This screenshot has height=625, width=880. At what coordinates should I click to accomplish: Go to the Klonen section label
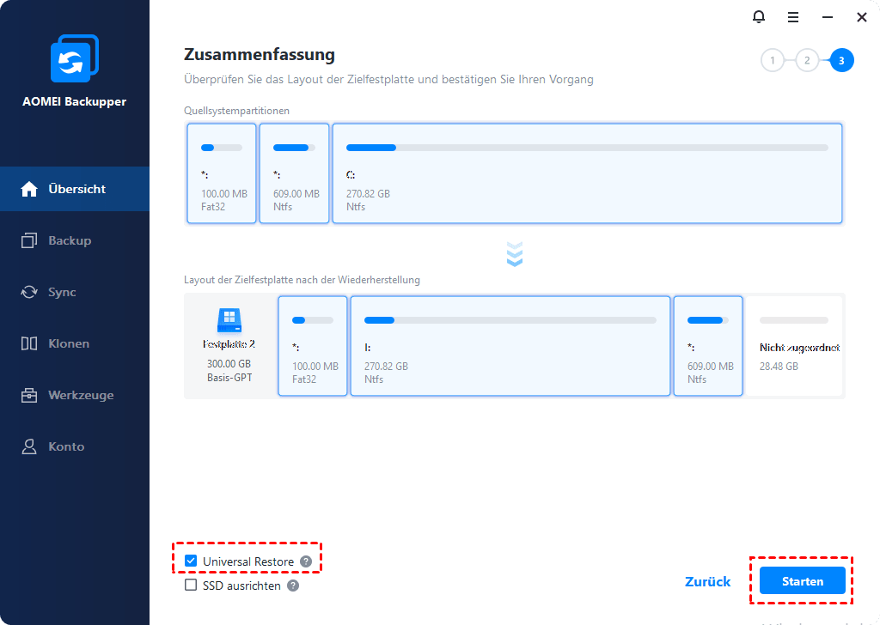pyautogui.click(x=69, y=343)
